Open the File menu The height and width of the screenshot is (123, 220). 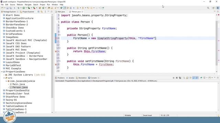(2, 4)
